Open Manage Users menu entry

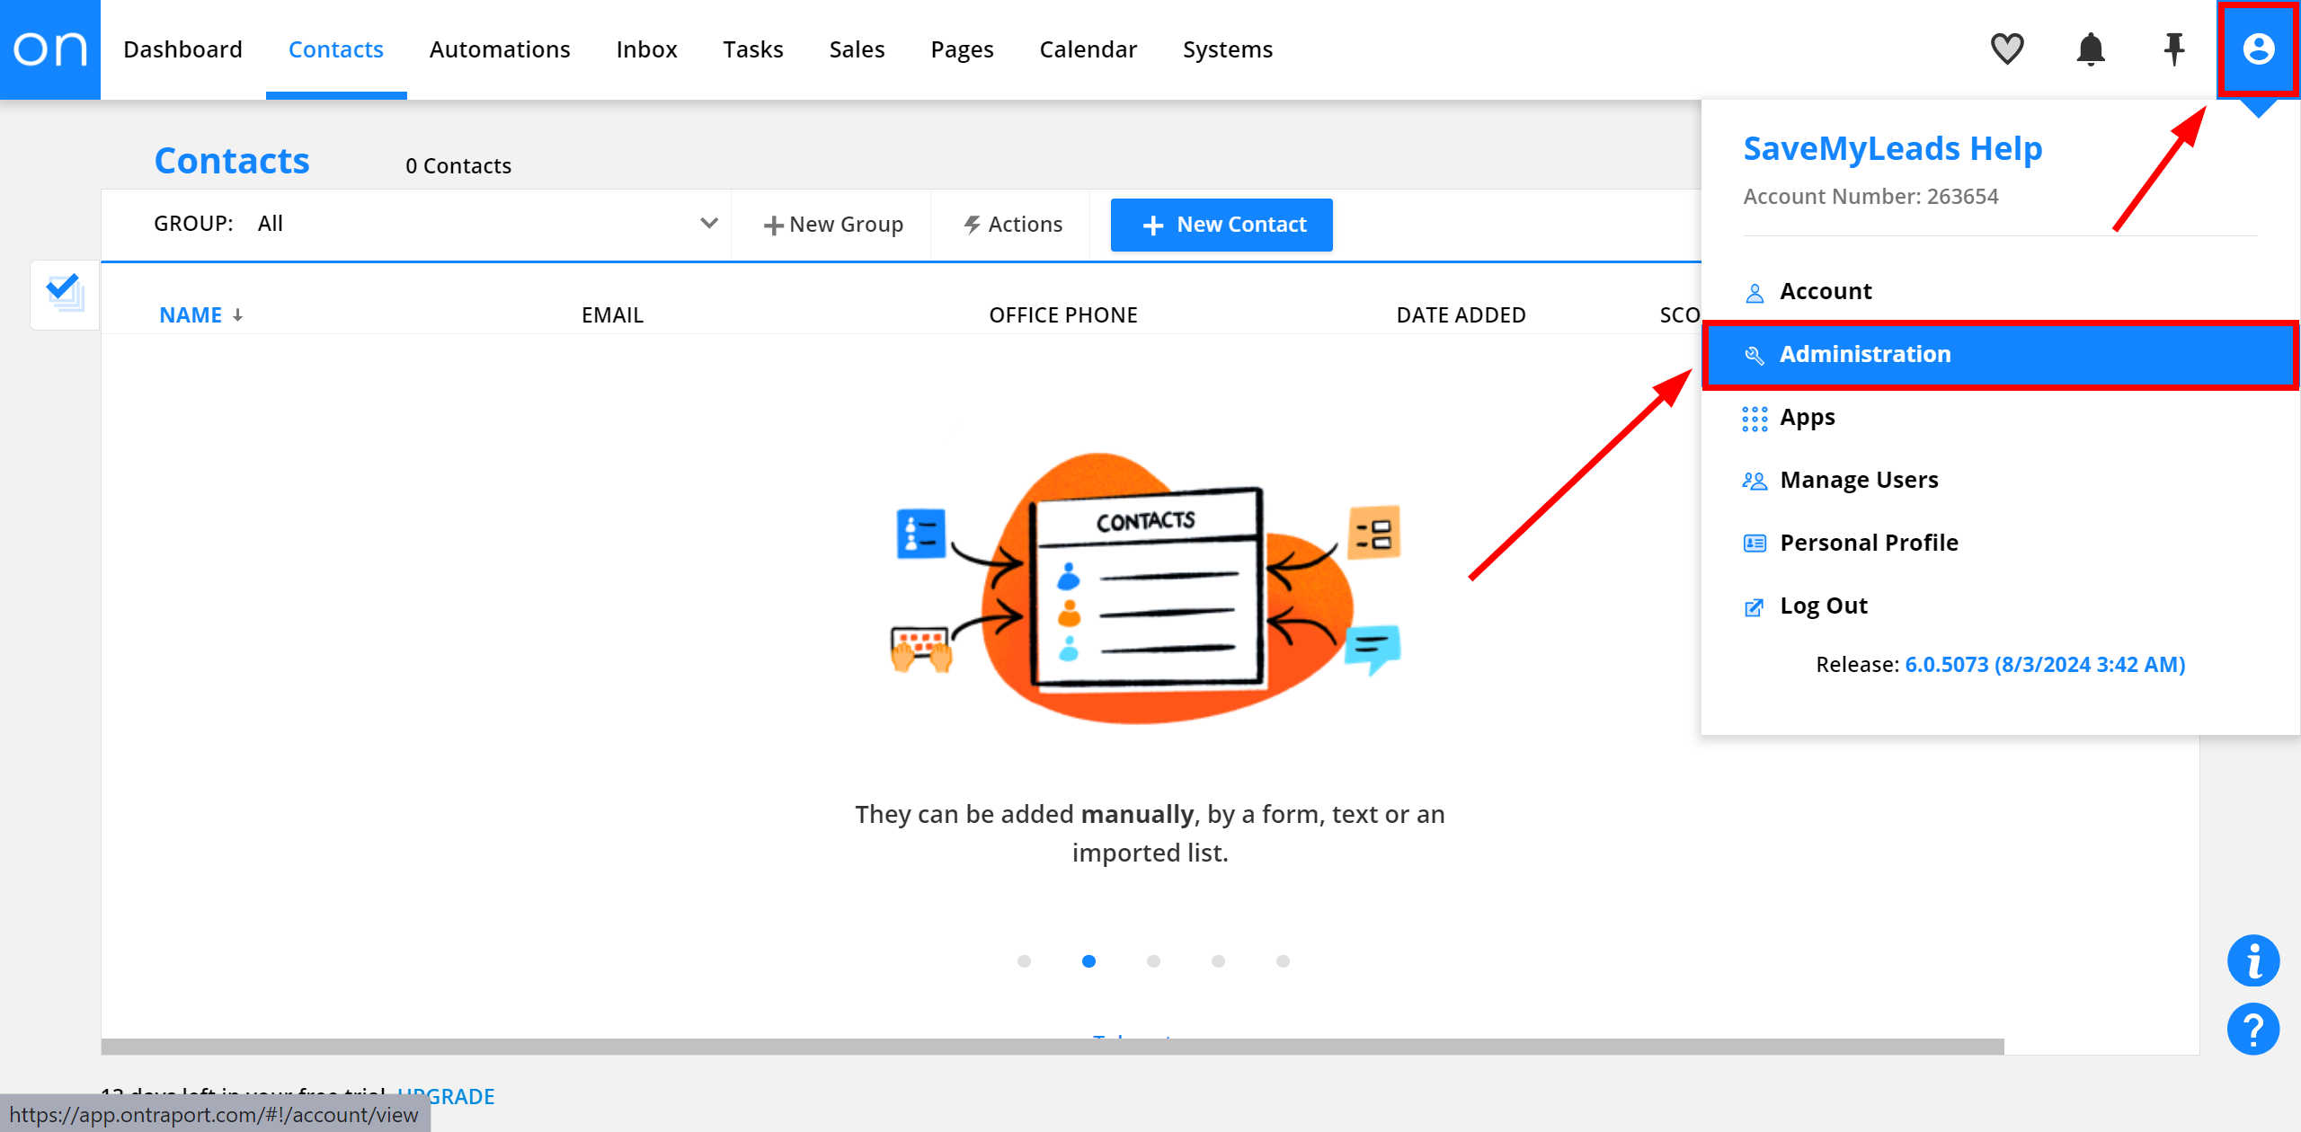pos(2000,480)
